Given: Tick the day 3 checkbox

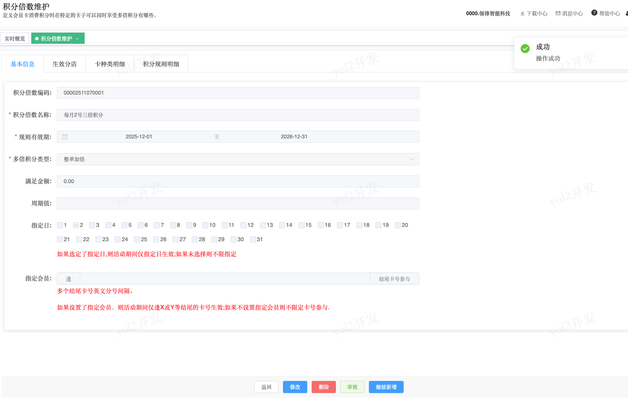Looking at the screenshot, I should pos(92,225).
